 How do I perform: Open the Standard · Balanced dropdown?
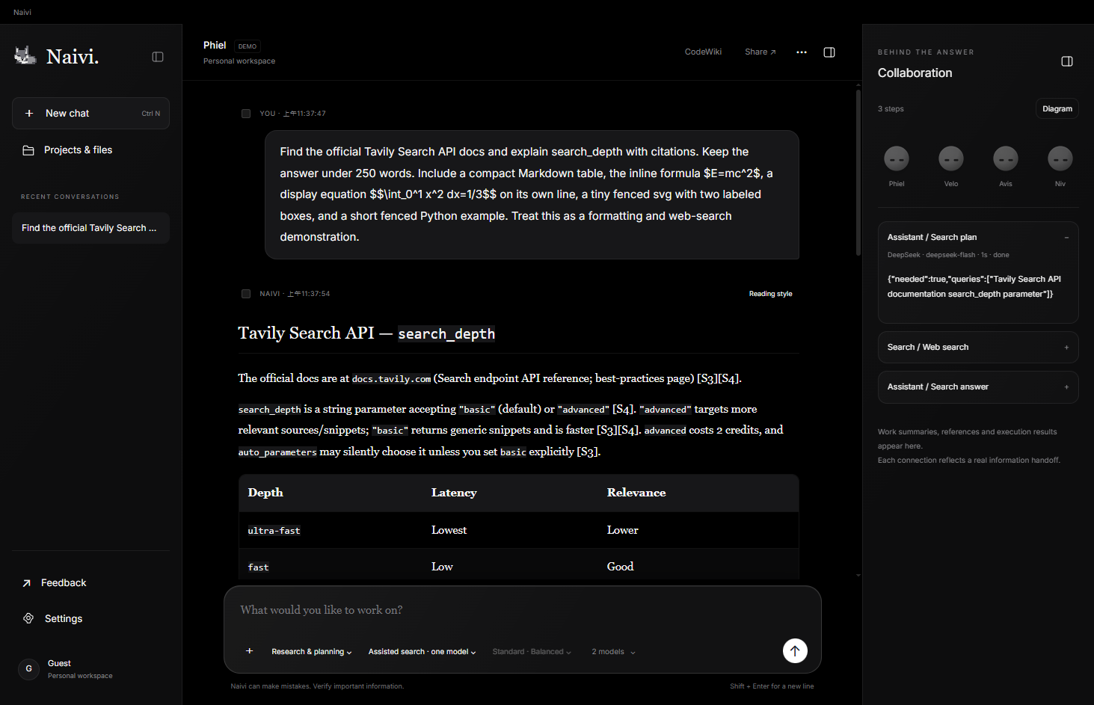532,652
